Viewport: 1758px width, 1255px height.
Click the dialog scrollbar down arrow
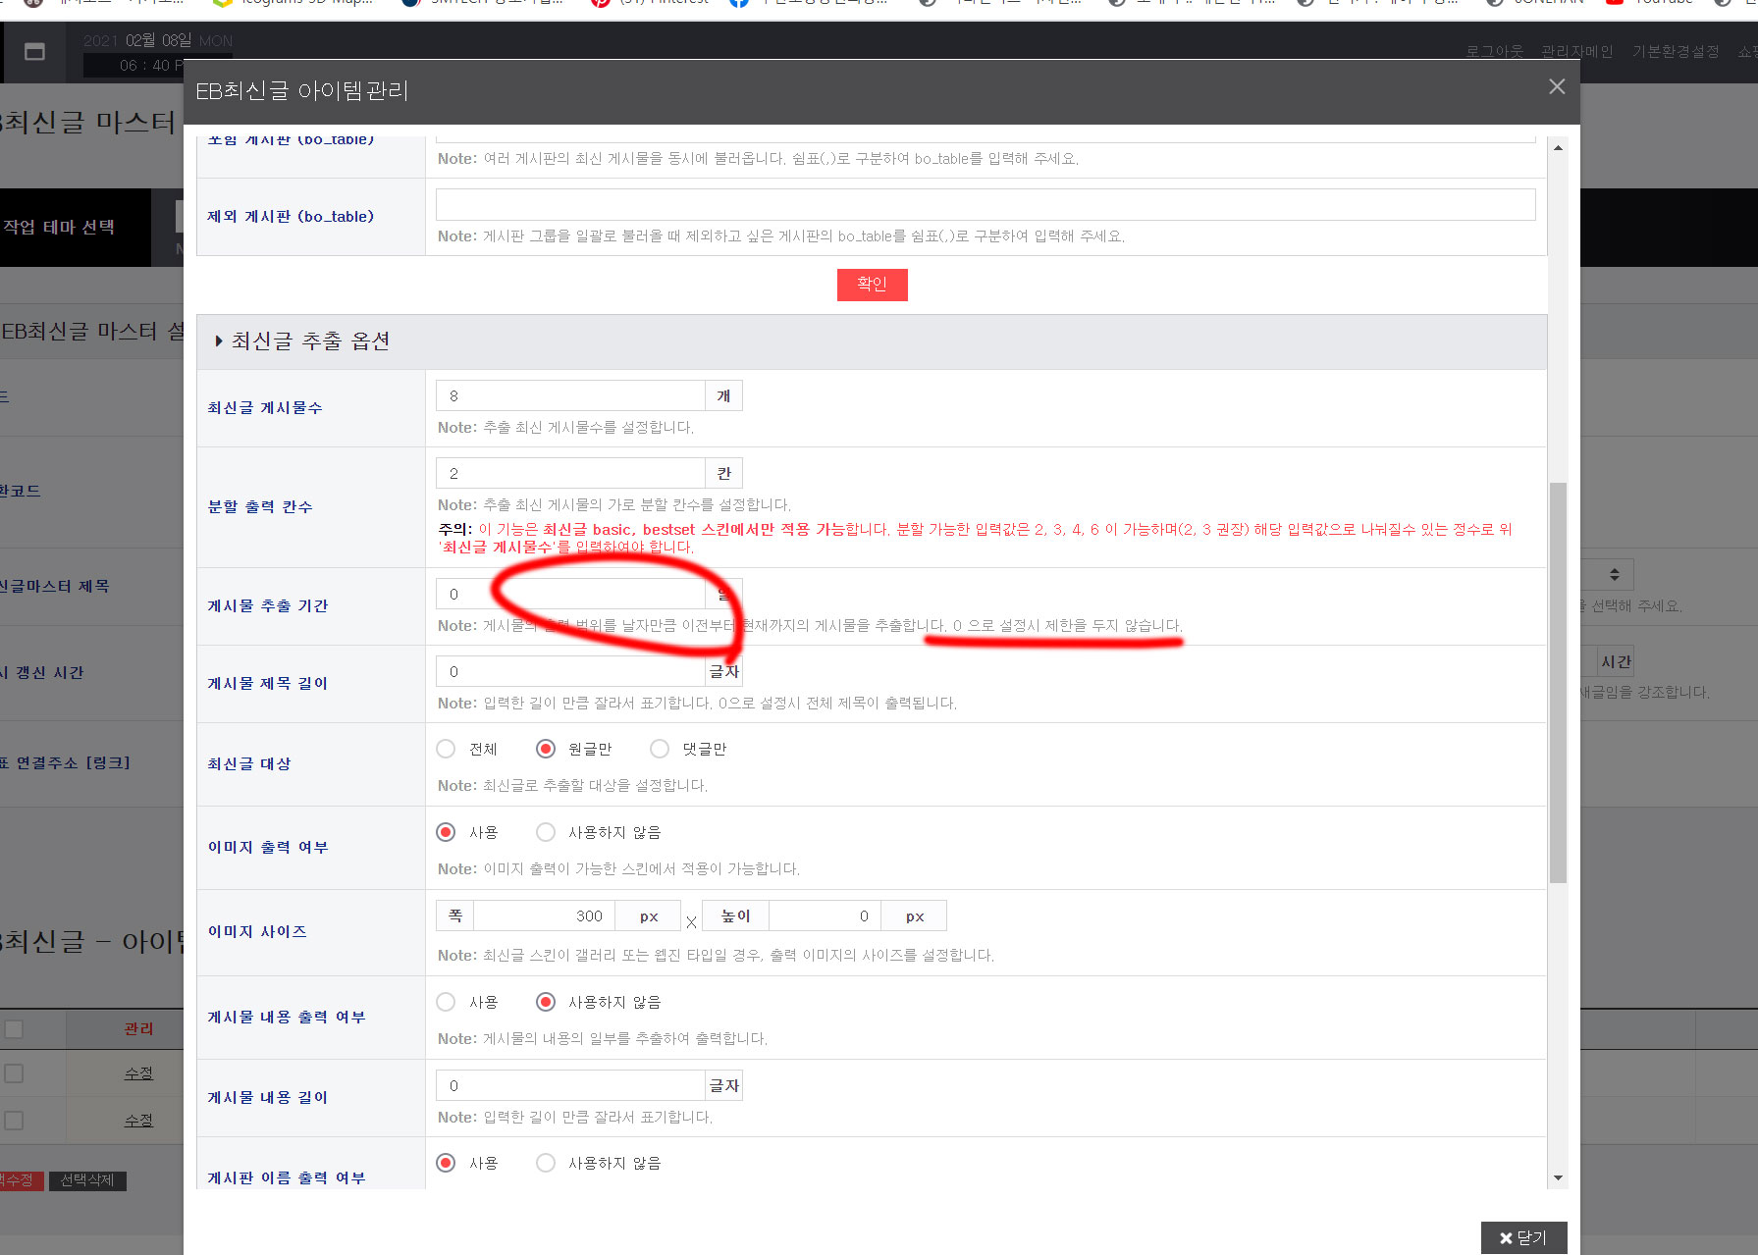pos(1558,1177)
